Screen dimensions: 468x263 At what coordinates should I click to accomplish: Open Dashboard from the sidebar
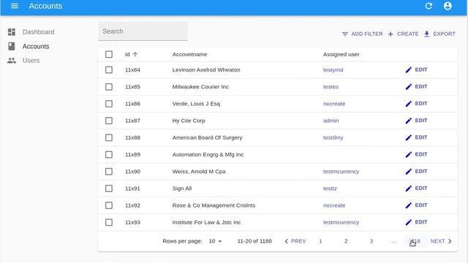[x=38, y=32]
